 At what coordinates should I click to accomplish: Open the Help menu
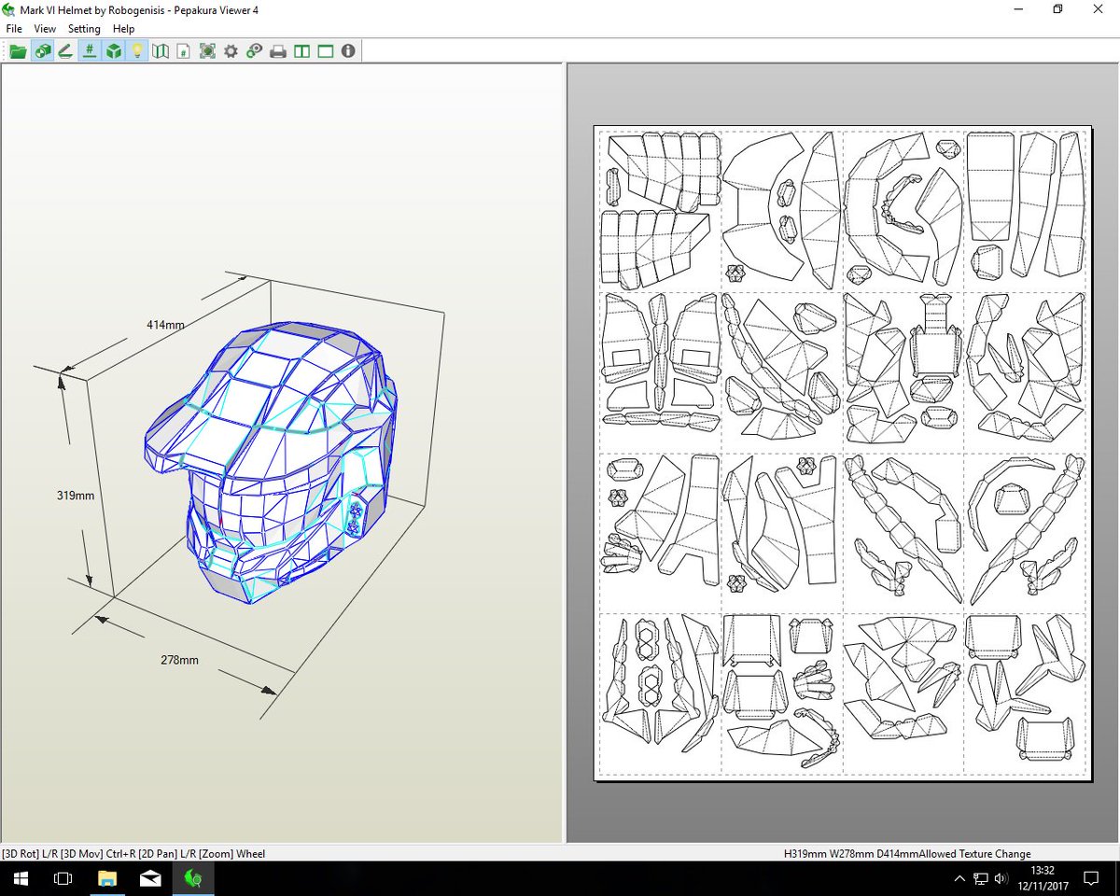click(x=124, y=29)
